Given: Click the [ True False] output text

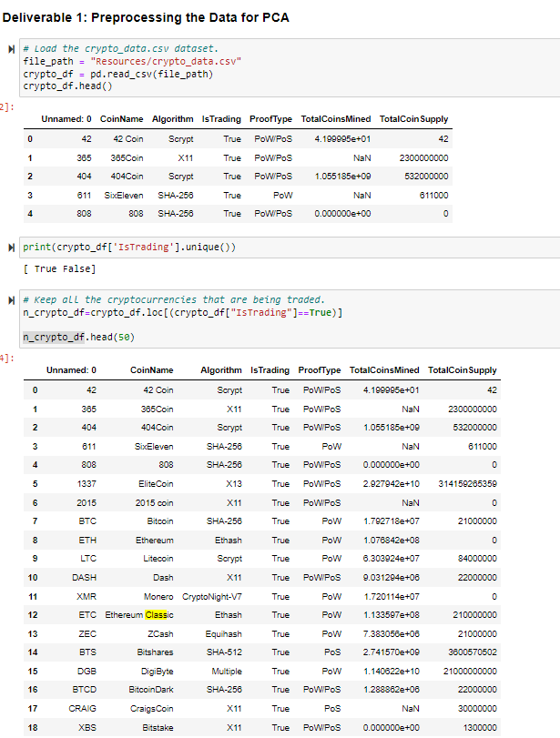Looking at the screenshot, I should coord(59,269).
